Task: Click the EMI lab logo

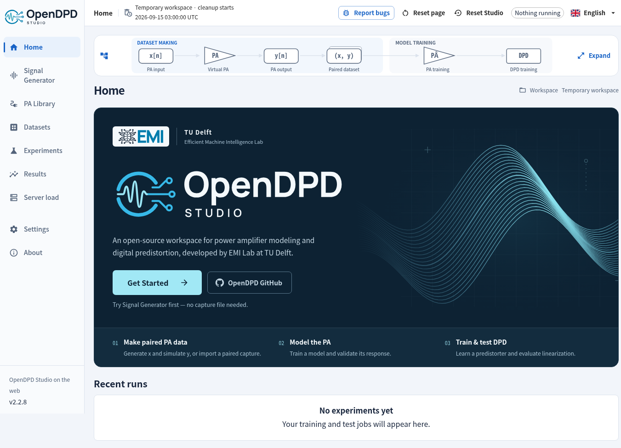Action: coord(141,136)
